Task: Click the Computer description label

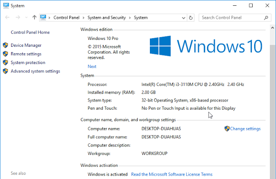Action: pos(109,145)
